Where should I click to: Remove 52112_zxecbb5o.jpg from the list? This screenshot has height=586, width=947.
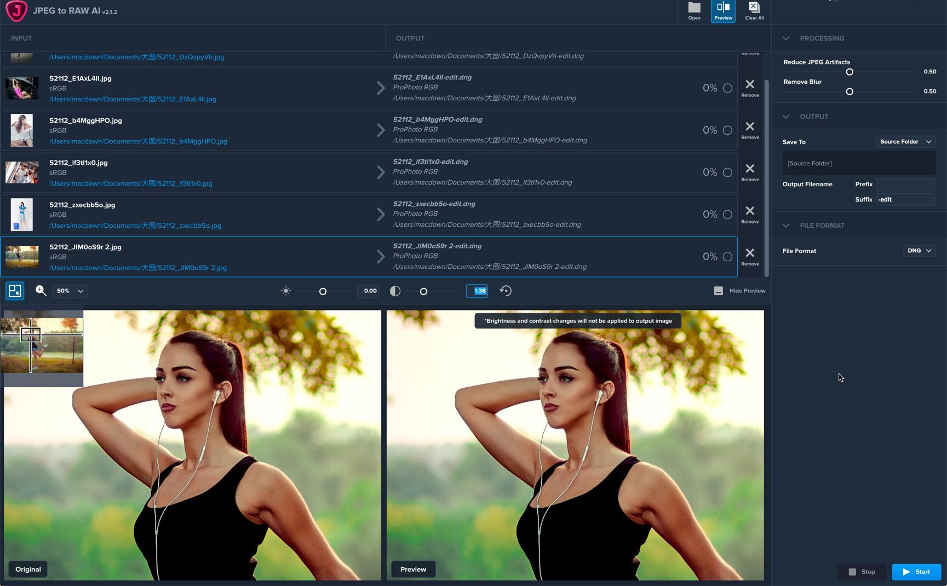point(750,214)
